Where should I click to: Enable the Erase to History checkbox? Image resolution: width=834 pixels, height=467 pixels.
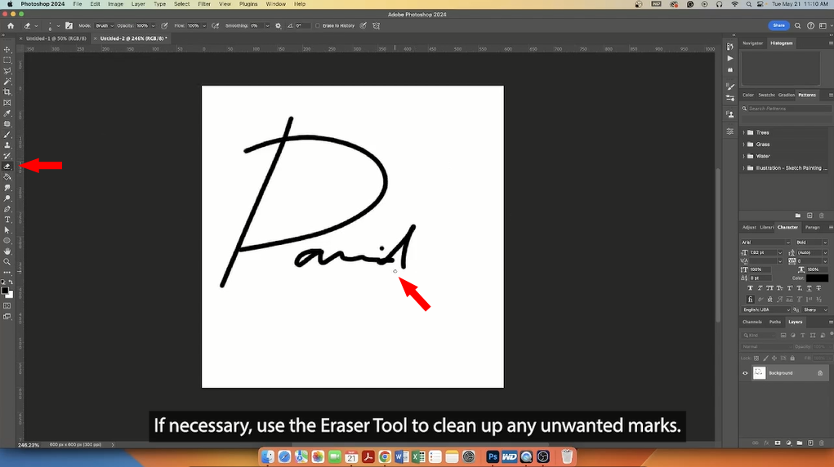tap(318, 25)
